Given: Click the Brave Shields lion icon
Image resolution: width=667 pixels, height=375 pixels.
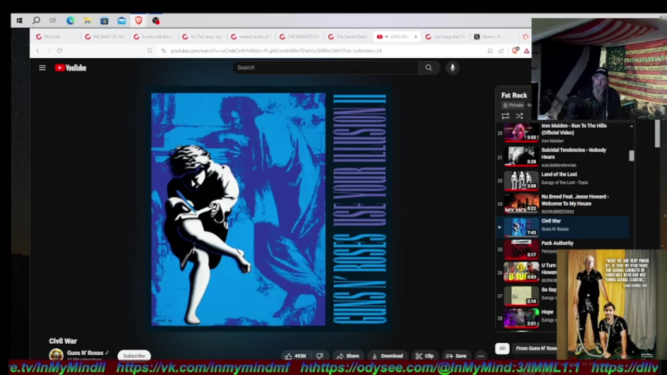Looking at the screenshot, I should 515,51.
